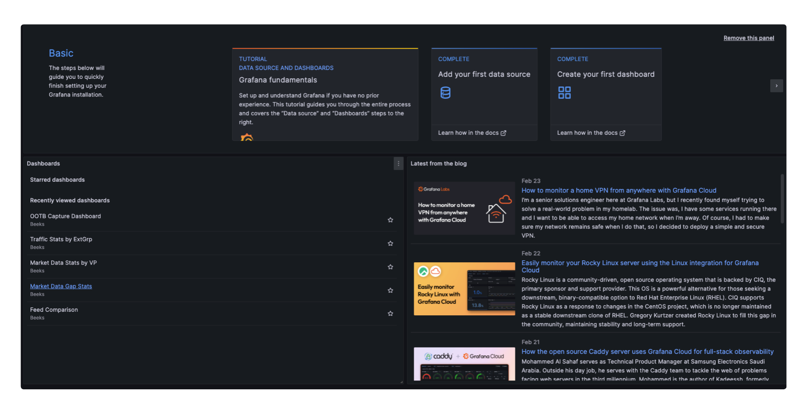
Task: Star the OOTB Capture Dashboard
Action: pyautogui.click(x=390, y=220)
